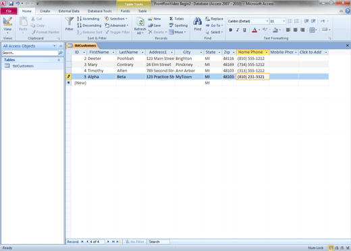Apply the red Font Color

[x=254, y=30]
